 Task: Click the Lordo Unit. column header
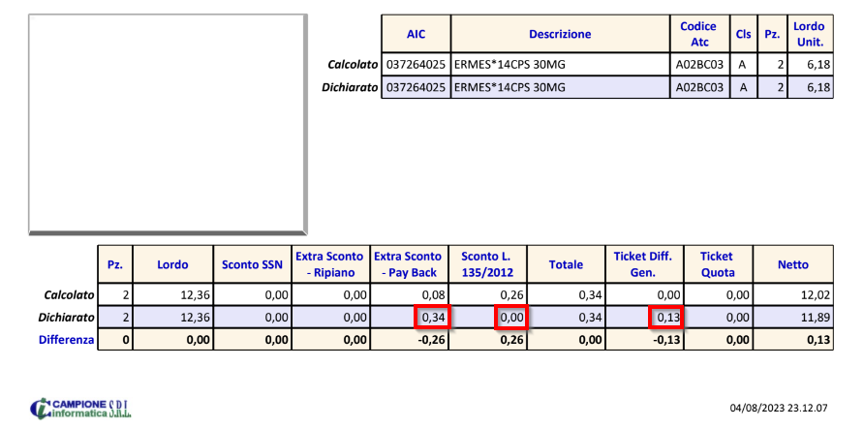(809, 34)
